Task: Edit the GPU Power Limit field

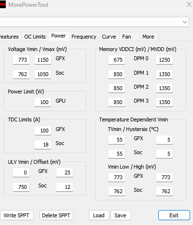Action: 43,102
